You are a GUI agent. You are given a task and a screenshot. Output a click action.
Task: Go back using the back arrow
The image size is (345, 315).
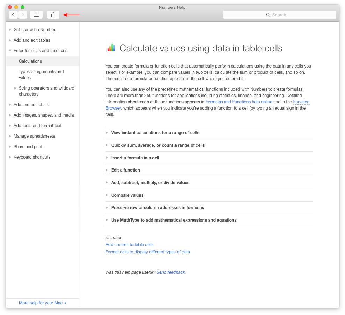coord(13,15)
